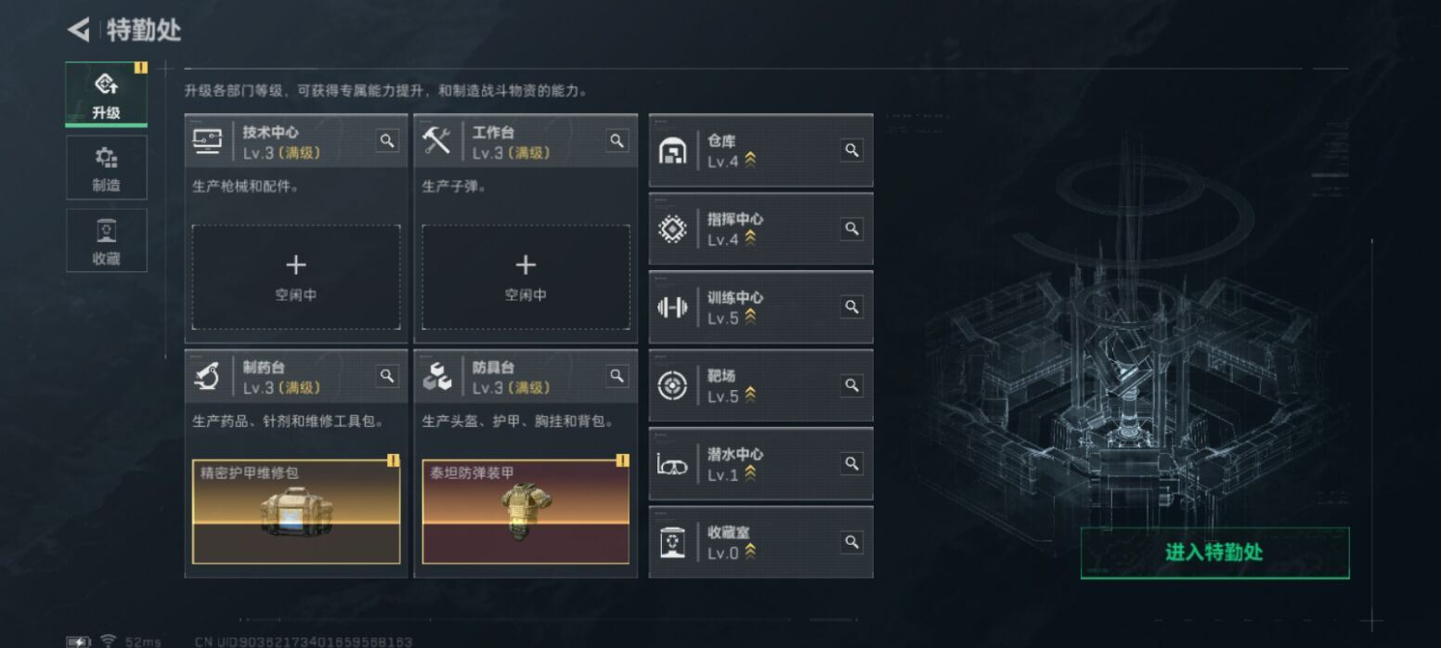Select the 升级 tab in sidebar

[106, 95]
